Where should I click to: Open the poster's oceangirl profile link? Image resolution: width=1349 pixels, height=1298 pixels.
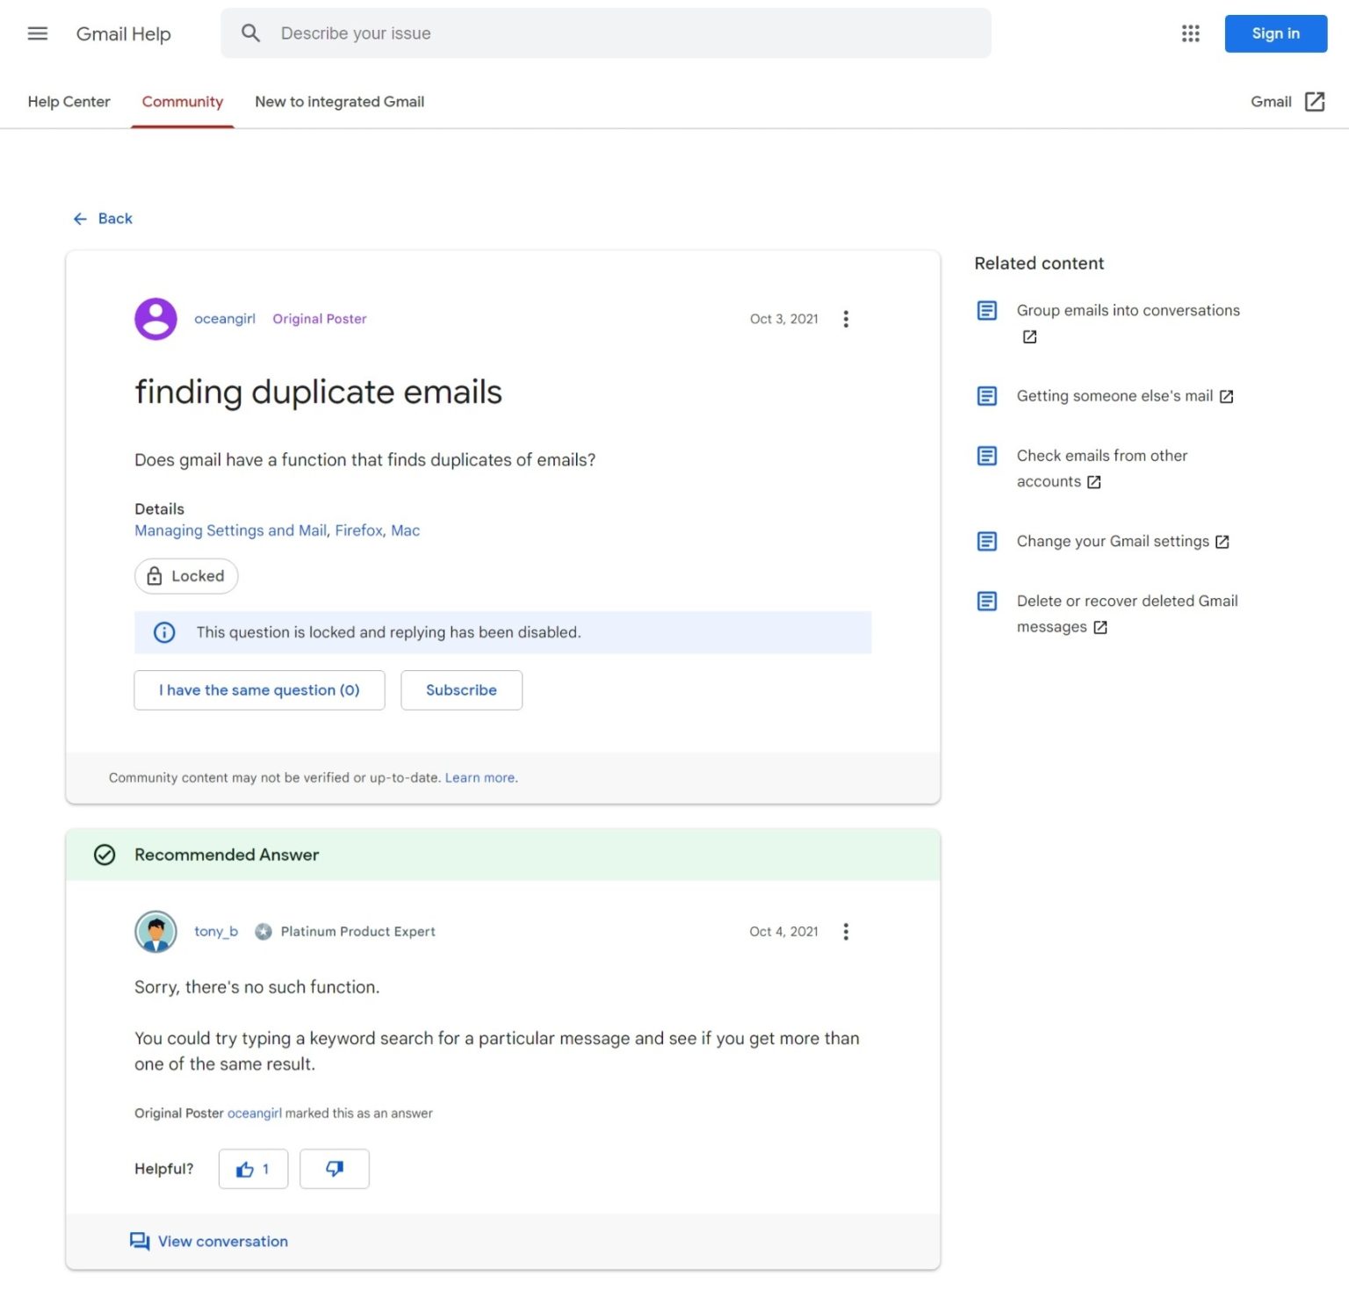[x=225, y=319]
